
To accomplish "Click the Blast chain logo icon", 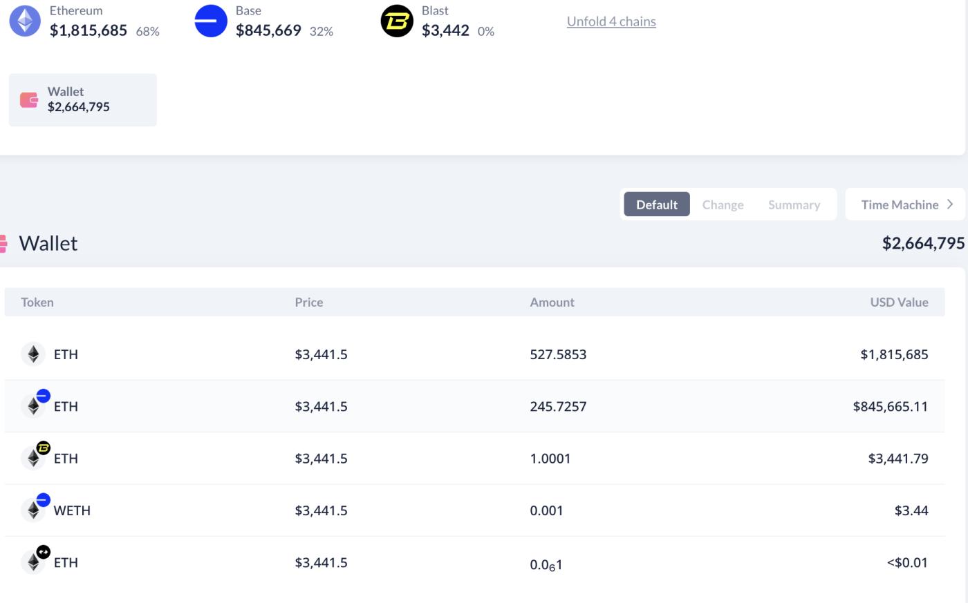I will pyautogui.click(x=397, y=21).
